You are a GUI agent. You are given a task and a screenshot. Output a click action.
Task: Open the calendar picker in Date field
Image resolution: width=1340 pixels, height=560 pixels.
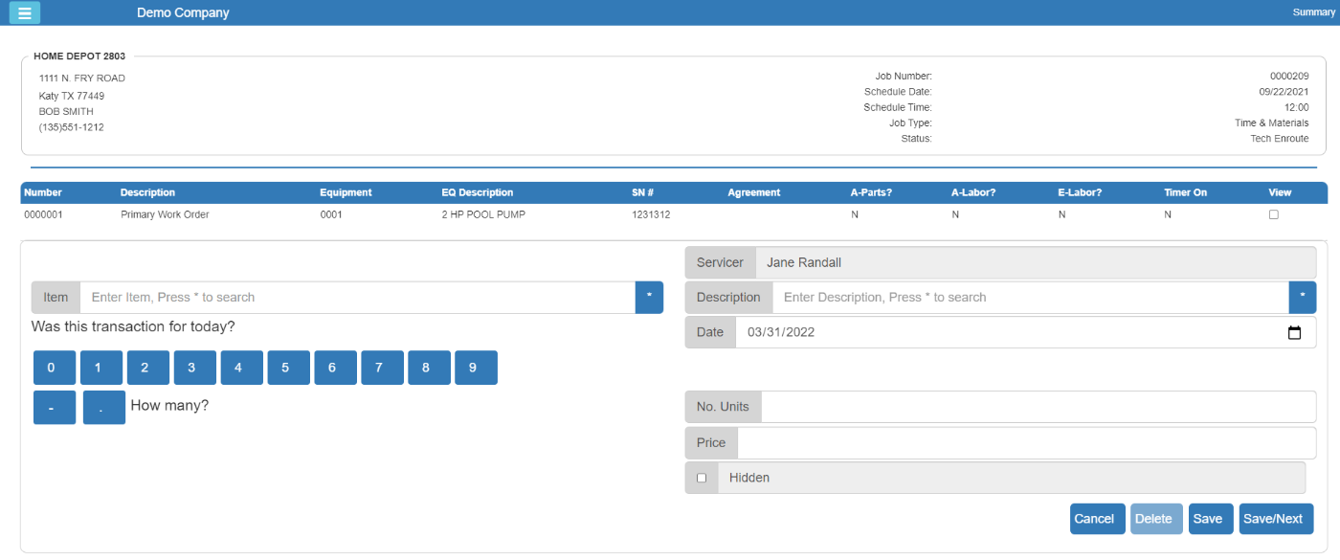point(1294,333)
